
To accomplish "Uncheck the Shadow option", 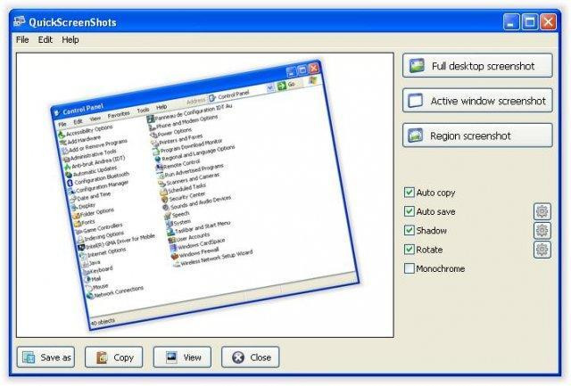I will click(410, 230).
